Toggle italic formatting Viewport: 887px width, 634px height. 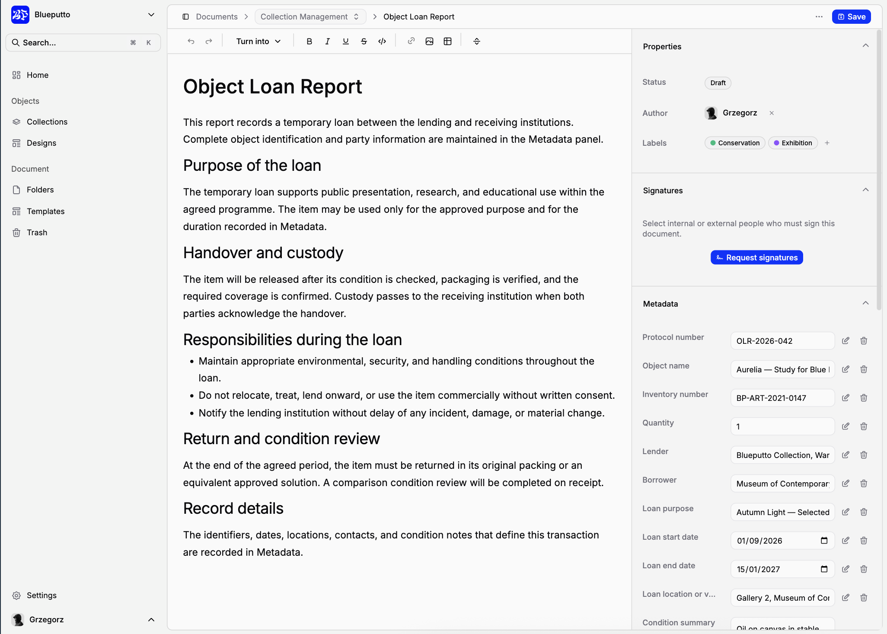point(327,42)
